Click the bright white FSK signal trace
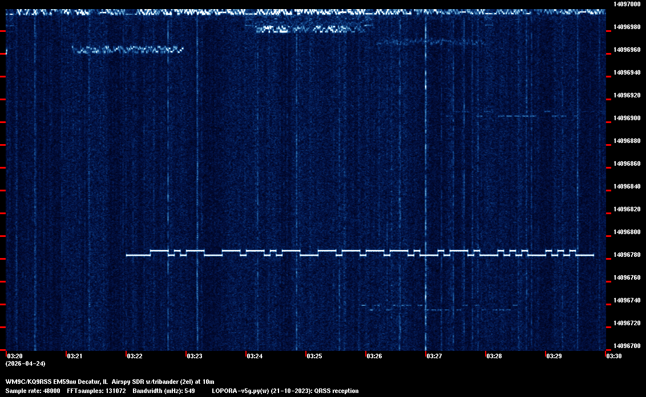The height and width of the screenshot is (397, 646). coord(360,253)
